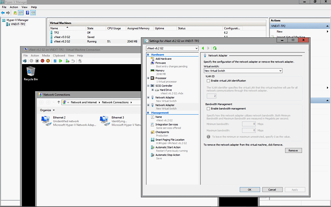The width and height of the screenshot is (331, 207).
Task: Select the Recycle Bin icon on VM desktop
Action: coord(31,73)
